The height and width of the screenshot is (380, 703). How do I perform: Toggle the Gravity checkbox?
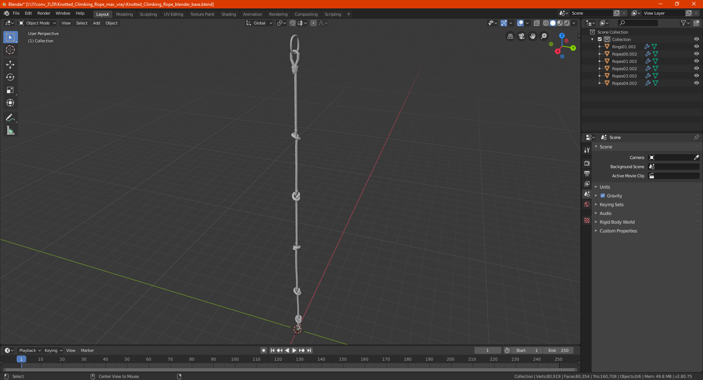603,196
